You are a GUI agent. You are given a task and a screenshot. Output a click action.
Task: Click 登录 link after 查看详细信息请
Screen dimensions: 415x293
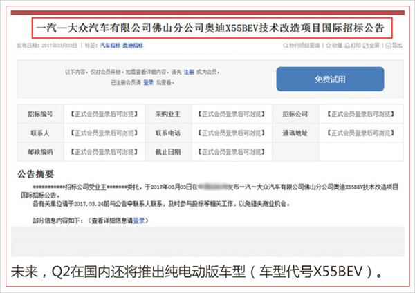[139, 220]
